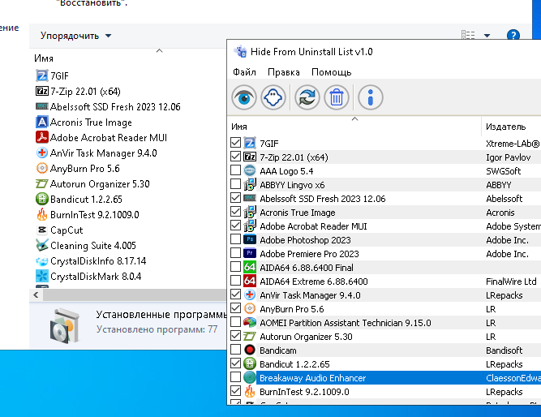The image size is (541, 417).
Task: Click Установленные программы disc icon
Action: tap(63, 326)
